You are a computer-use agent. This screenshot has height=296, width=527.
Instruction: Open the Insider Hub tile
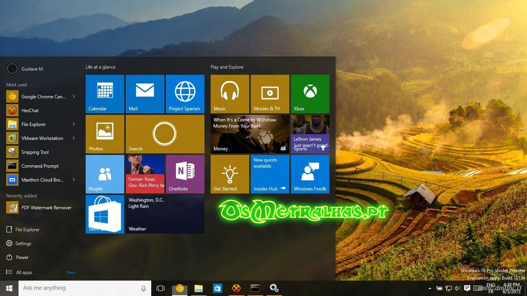click(270, 174)
